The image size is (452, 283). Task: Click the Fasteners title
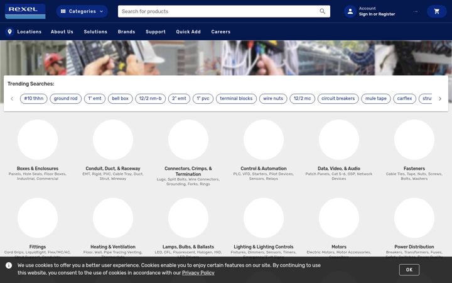[414, 169]
